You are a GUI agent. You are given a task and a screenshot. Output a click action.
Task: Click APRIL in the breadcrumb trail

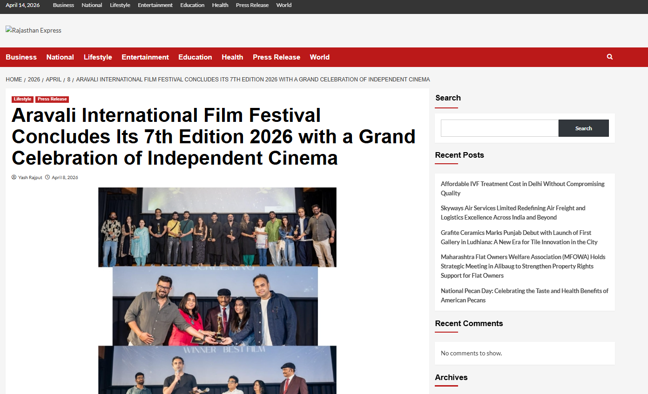[54, 80]
